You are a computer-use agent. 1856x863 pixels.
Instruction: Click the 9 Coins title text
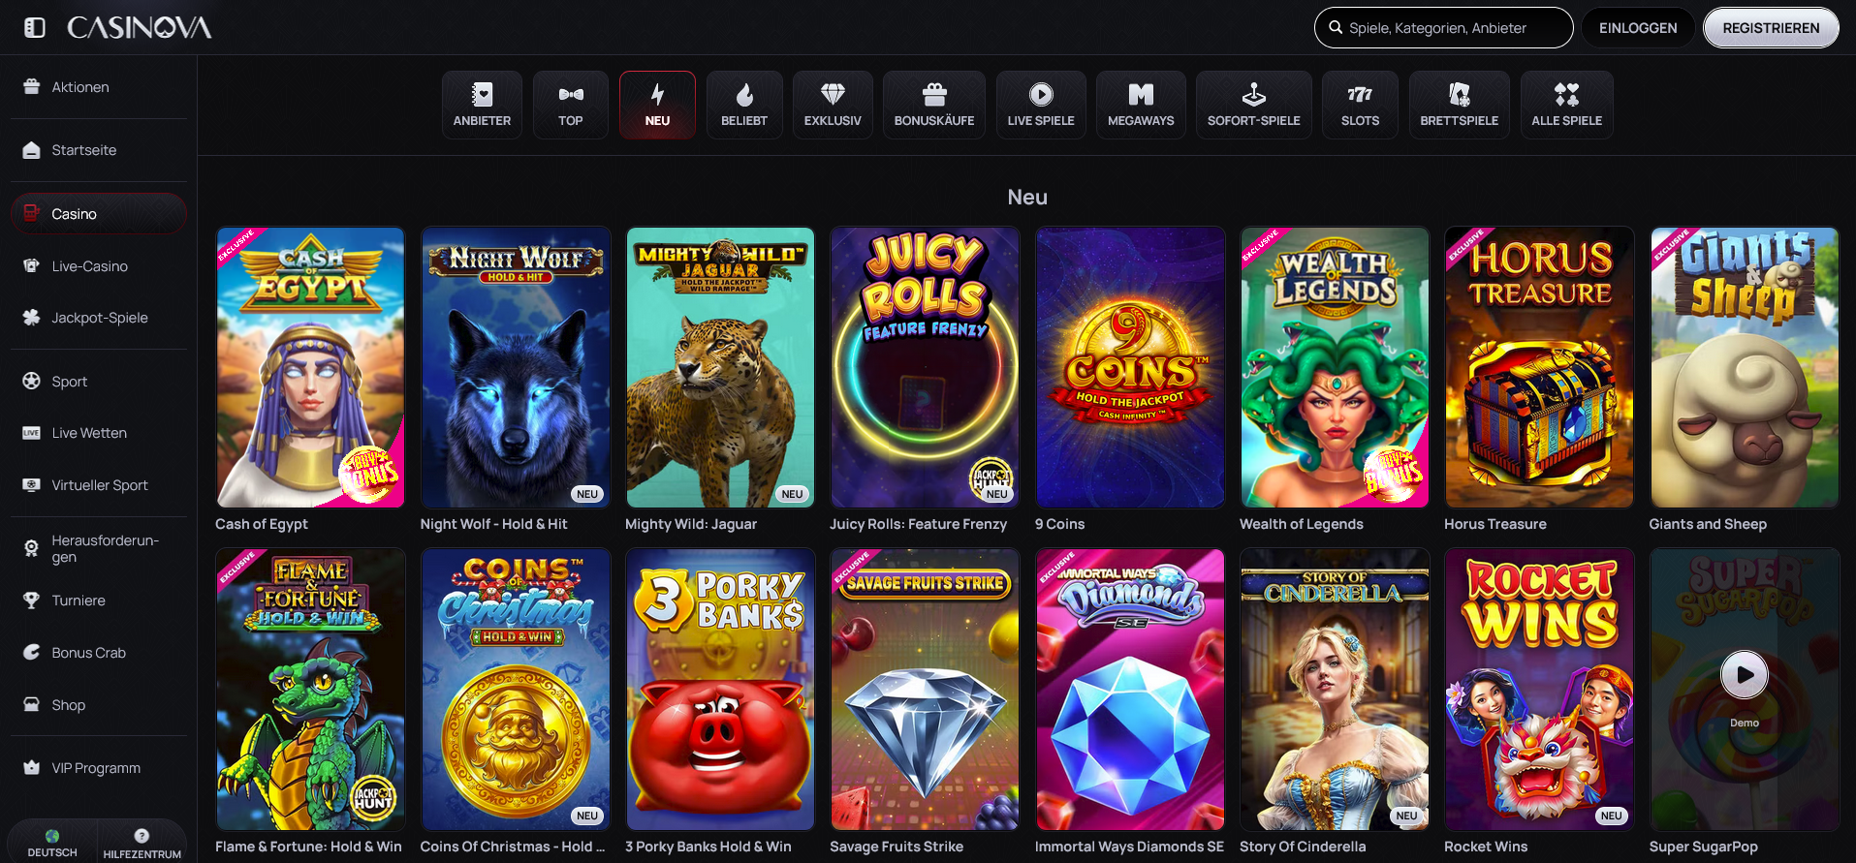1059,524
